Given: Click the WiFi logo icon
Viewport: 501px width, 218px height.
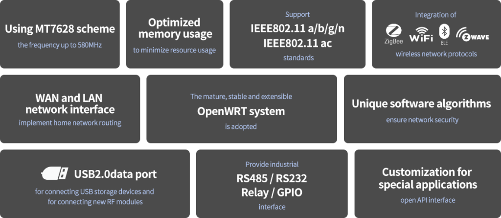Looking at the screenshot, I should 421,35.
